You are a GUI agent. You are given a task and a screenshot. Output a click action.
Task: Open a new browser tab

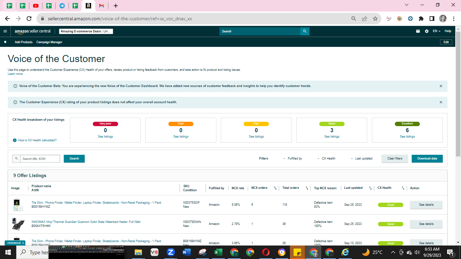coord(116,6)
